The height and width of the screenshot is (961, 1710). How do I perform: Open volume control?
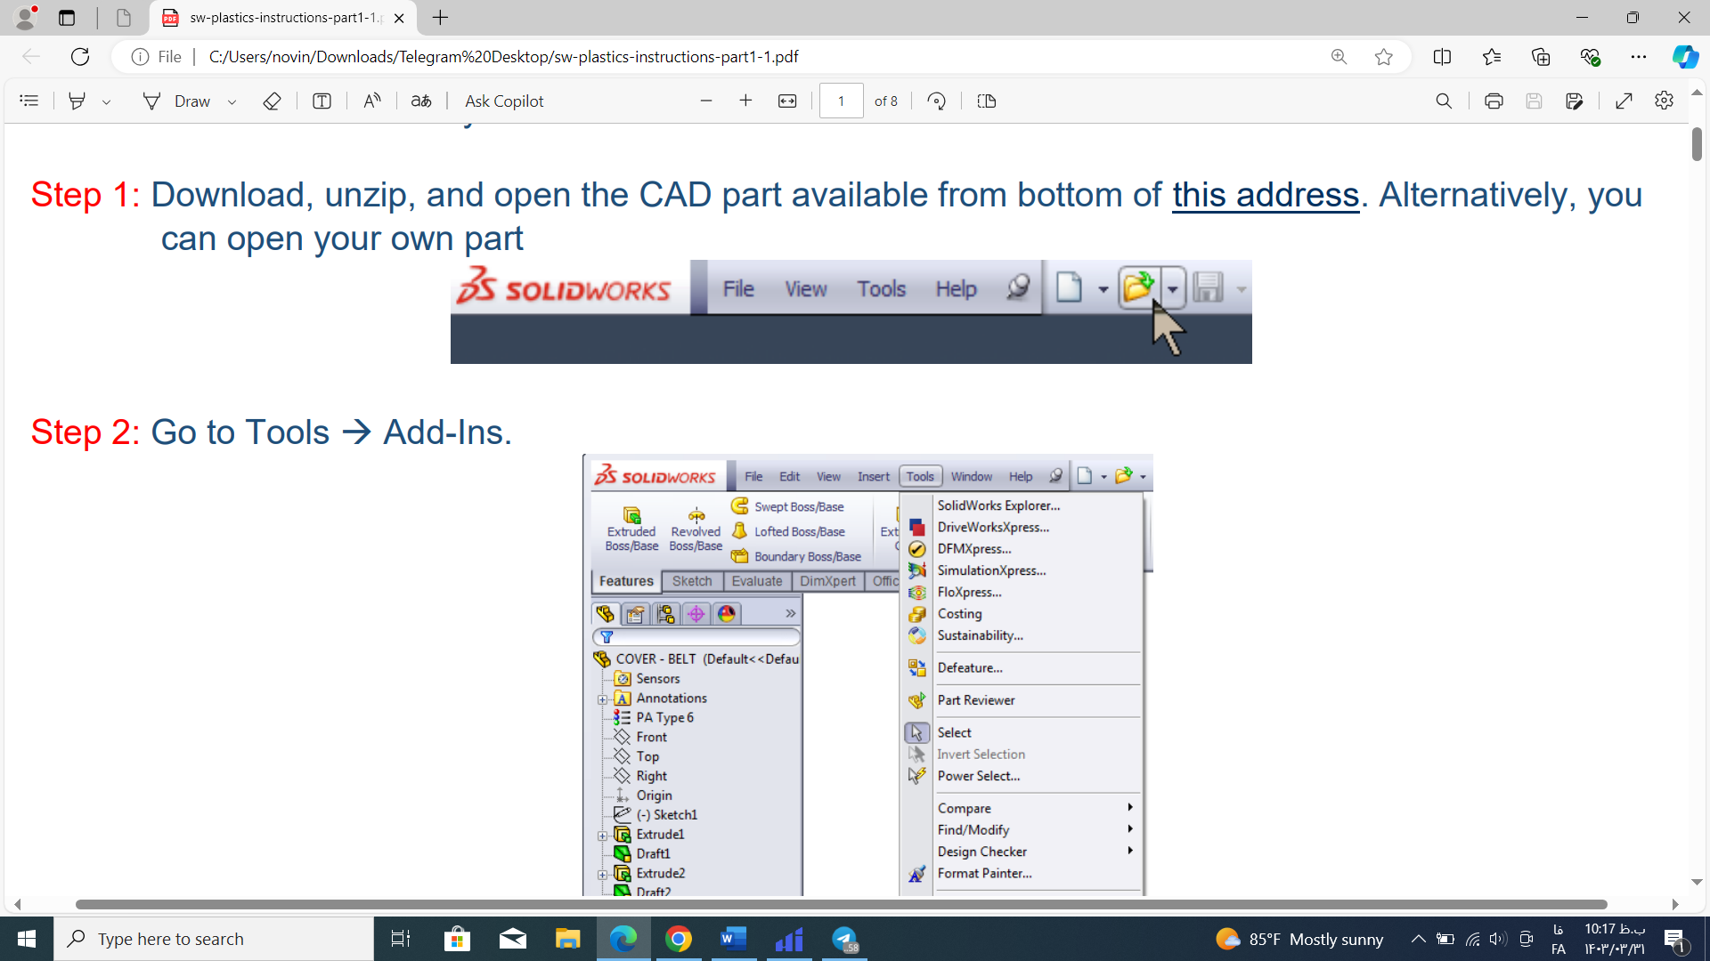coord(1498,939)
